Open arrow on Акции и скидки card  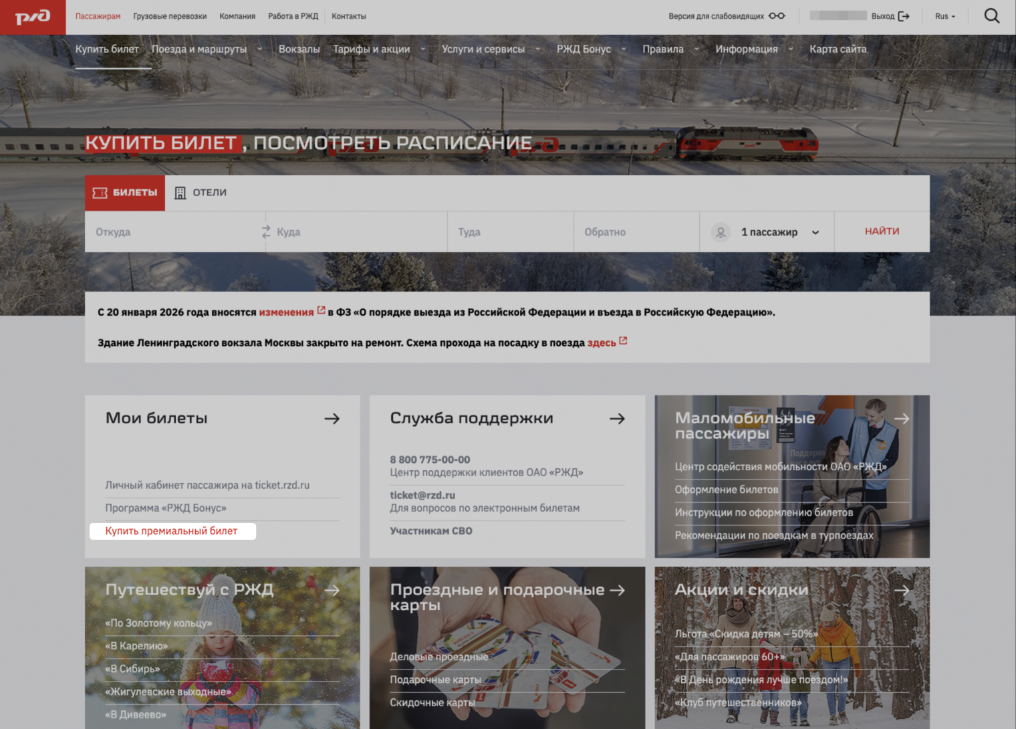pyautogui.click(x=902, y=591)
